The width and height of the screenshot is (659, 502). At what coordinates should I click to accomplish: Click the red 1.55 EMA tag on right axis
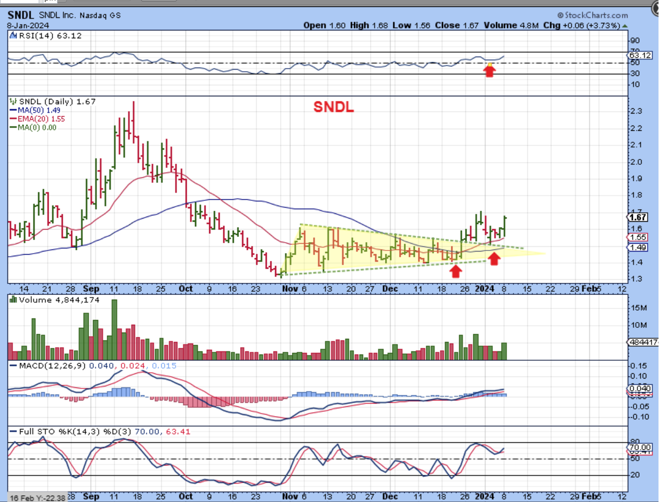pos(638,237)
